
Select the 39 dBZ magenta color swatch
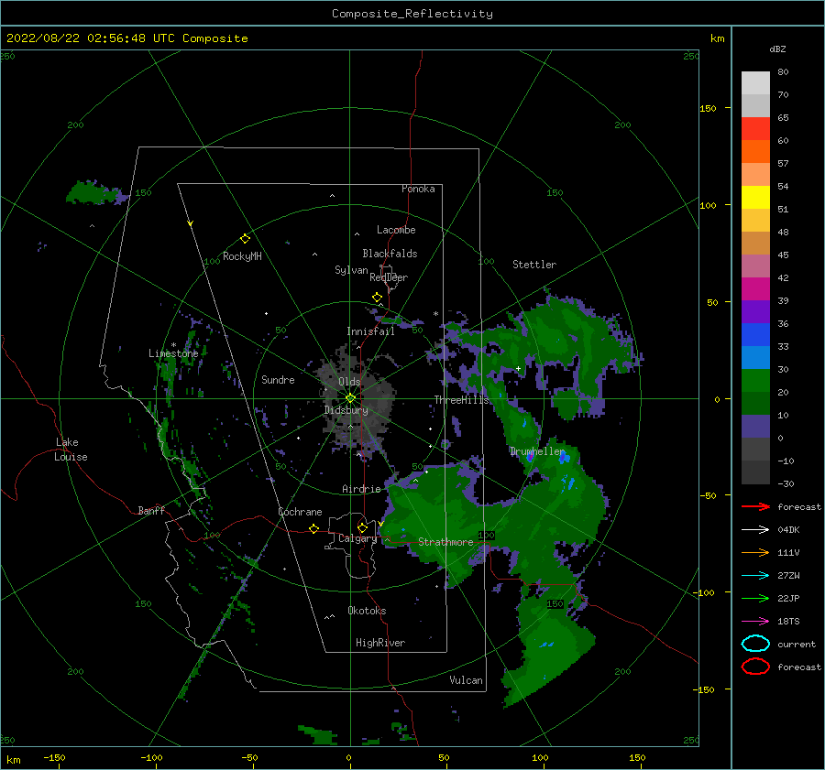(x=755, y=289)
